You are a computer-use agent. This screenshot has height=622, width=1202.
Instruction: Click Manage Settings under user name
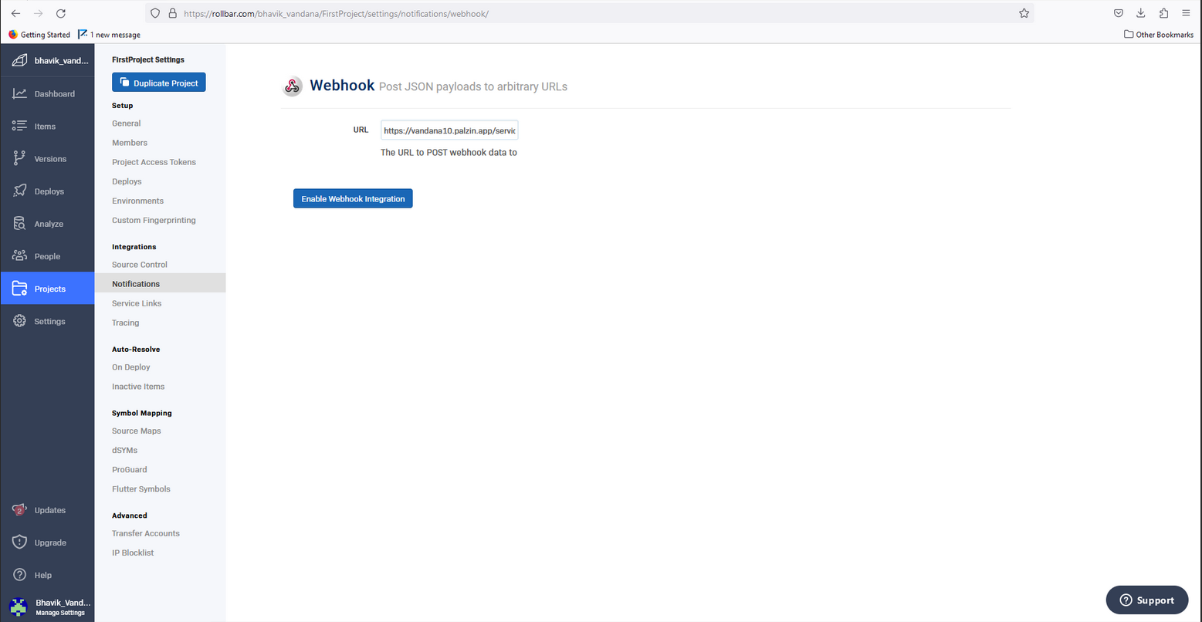tap(60, 613)
